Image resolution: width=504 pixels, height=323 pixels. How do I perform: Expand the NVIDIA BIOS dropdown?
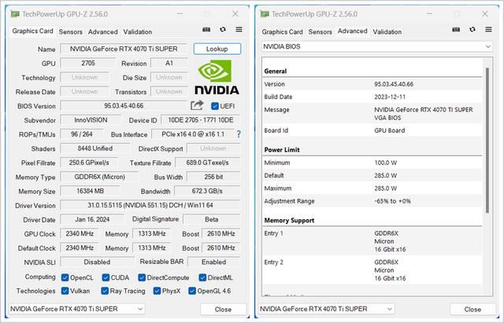pos(377,47)
